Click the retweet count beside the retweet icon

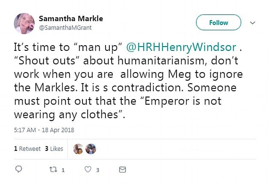coord(62,170)
